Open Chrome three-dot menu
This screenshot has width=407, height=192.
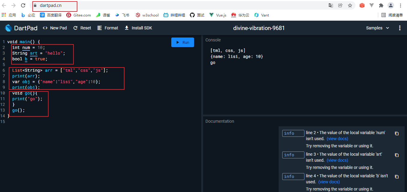point(401,5)
